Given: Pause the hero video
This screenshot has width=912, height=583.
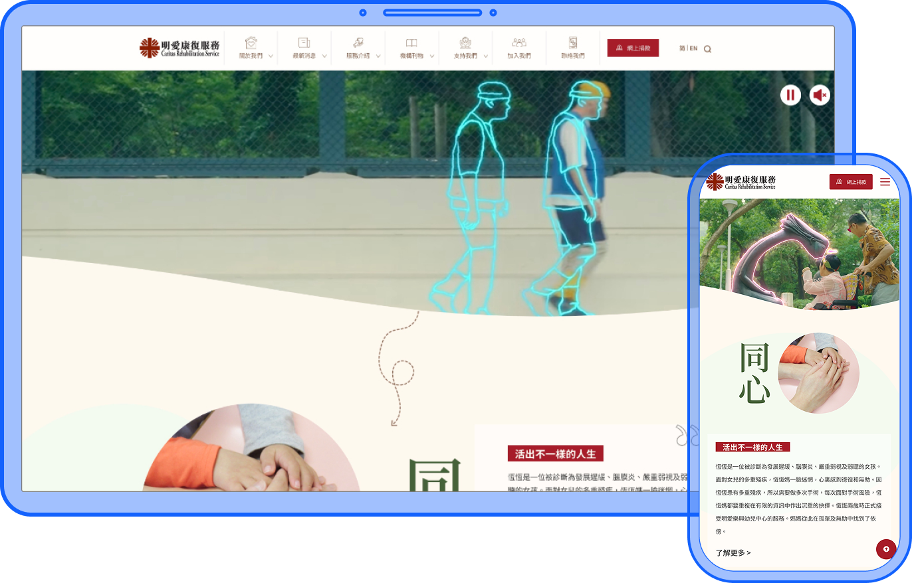Looking at the screenshot, I should click(790, 95).
